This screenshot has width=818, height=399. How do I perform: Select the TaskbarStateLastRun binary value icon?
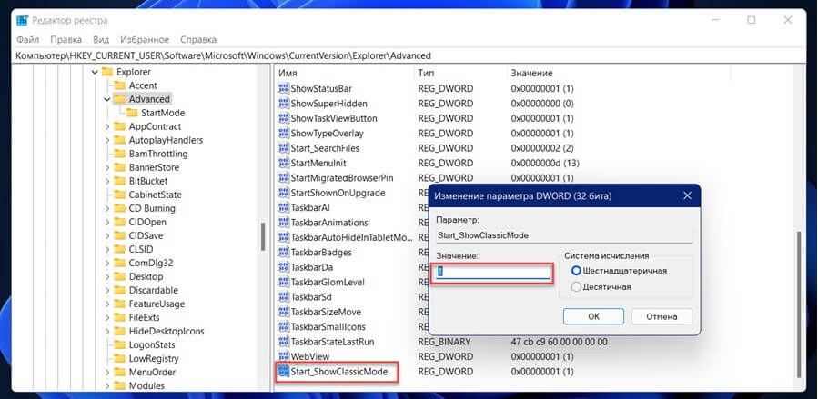click(283, 342)
